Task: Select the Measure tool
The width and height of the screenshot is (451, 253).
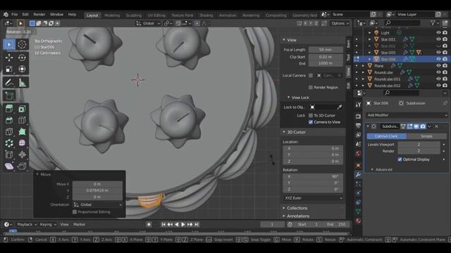Action: [22, 83]
